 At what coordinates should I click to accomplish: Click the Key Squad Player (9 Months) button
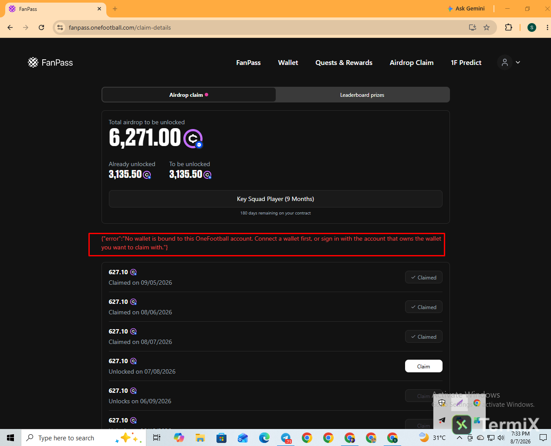(x=275, y=199)
